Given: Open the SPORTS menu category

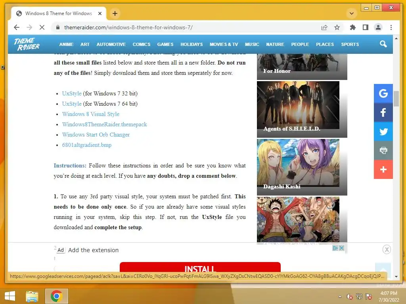Looking at the screenshot, I should click(350, 44).
